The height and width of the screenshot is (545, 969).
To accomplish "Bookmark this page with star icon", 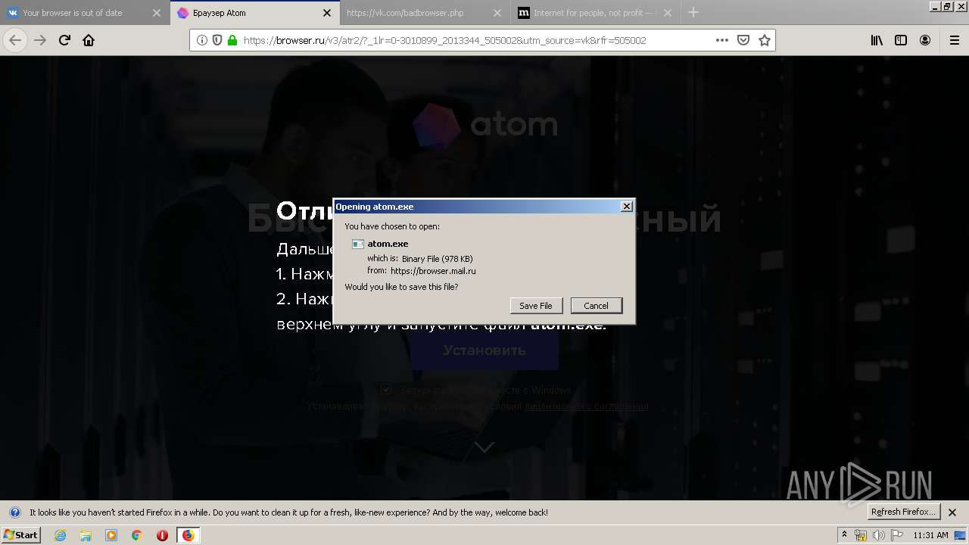I will pos(765,40).
